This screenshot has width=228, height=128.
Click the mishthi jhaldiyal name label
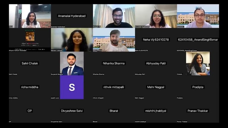[156, 111]
